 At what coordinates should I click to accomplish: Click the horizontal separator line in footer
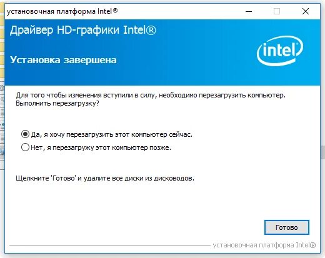click(110, 246)
